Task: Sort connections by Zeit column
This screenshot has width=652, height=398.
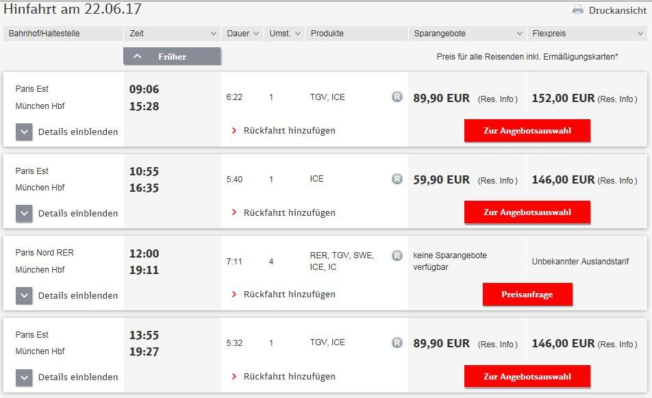Action: [173, 34]
